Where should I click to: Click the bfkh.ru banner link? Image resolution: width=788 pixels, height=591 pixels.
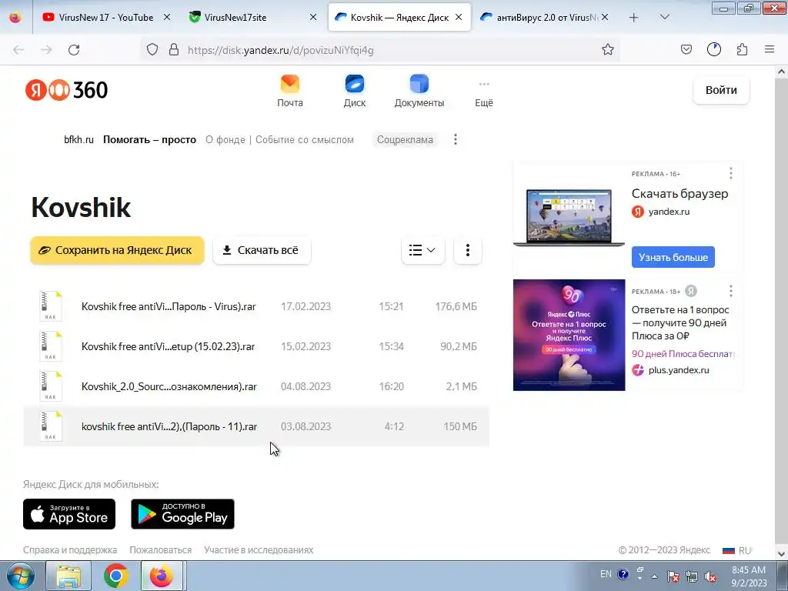coord(79,140)
